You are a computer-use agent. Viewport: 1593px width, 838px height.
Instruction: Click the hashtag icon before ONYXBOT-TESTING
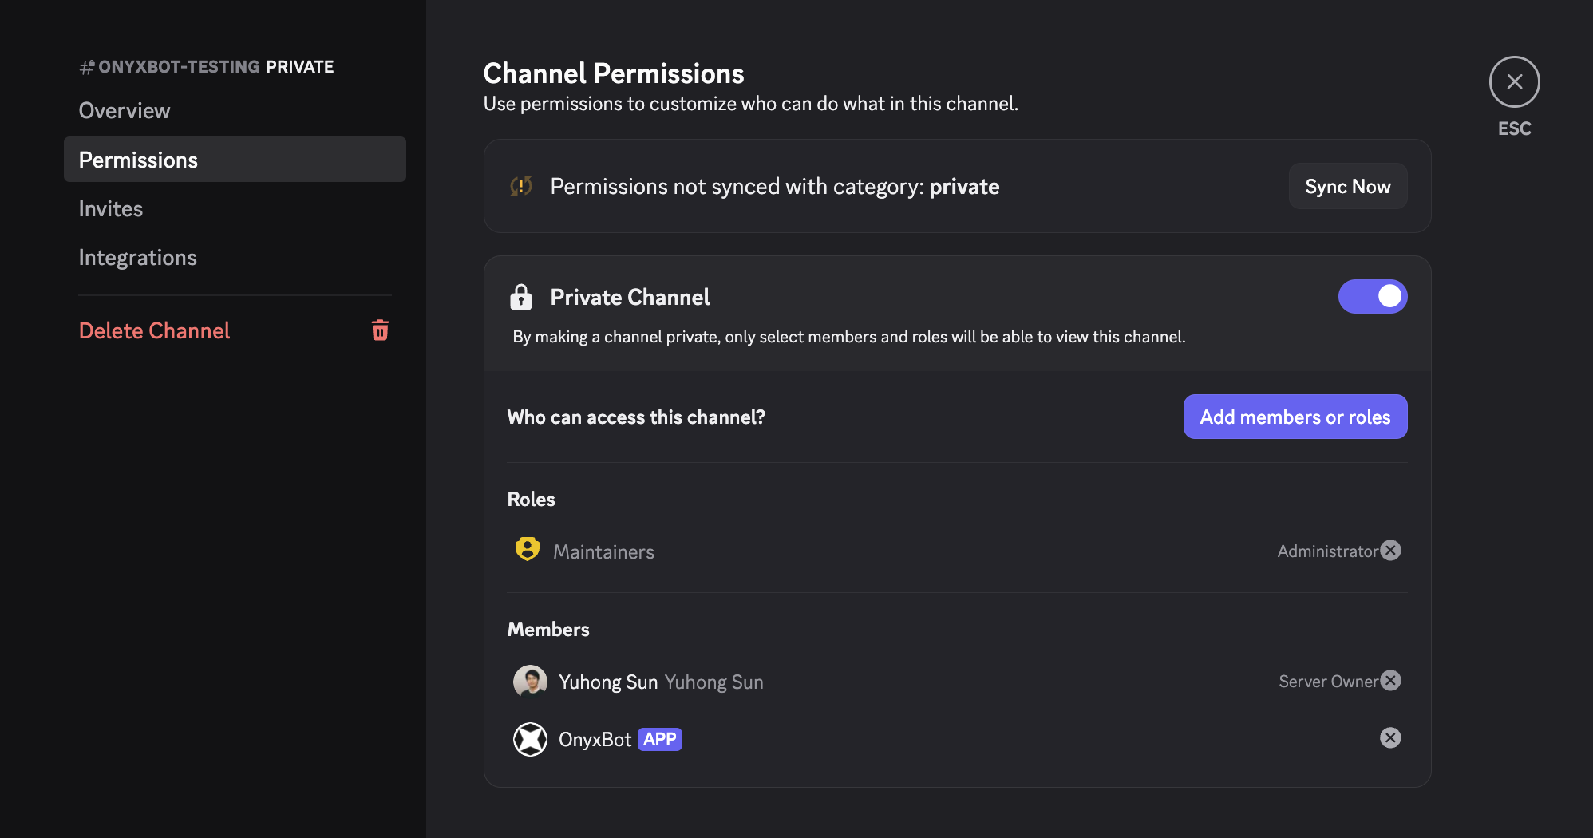(x=86, y=66)
